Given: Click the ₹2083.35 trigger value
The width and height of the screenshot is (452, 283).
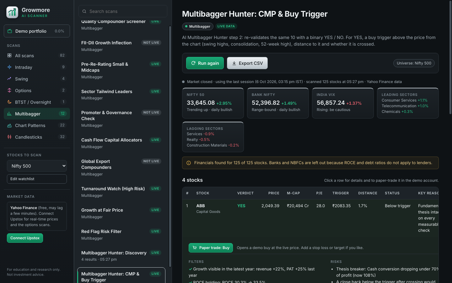Looking at the screenshot, I should click(x=342, y=206).
